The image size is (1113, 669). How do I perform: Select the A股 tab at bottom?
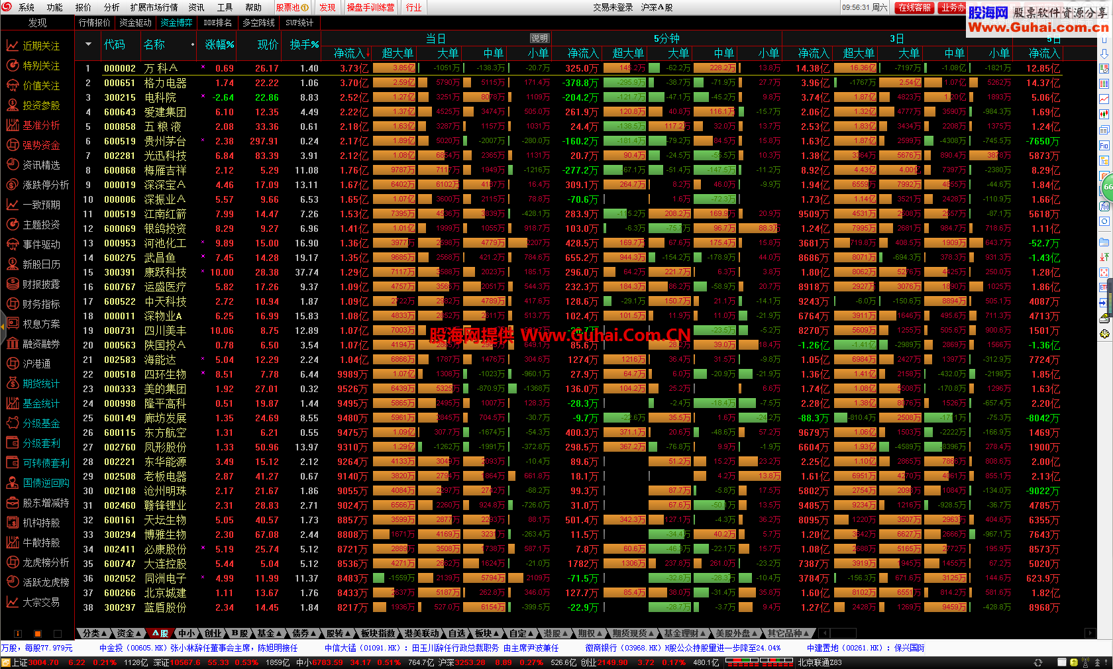point(160,634)
